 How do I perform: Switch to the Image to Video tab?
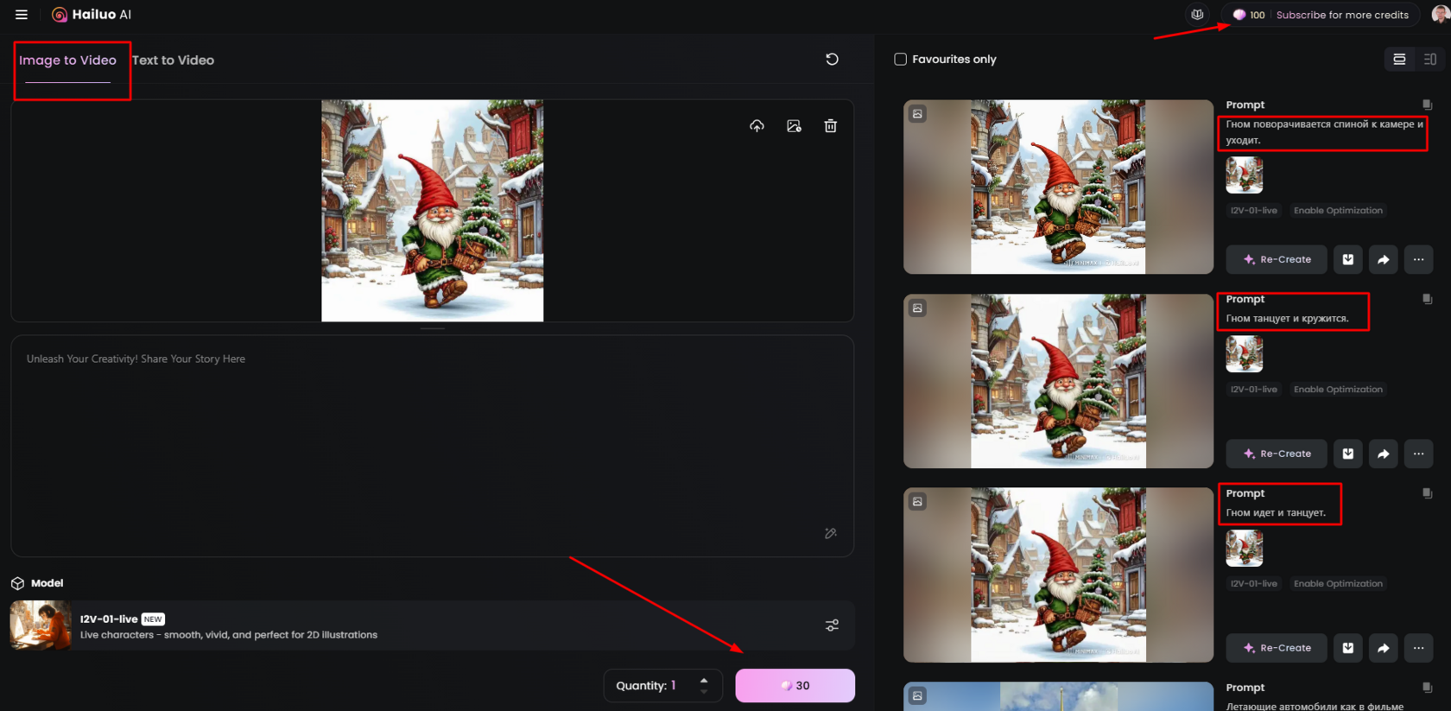[67, 60]
